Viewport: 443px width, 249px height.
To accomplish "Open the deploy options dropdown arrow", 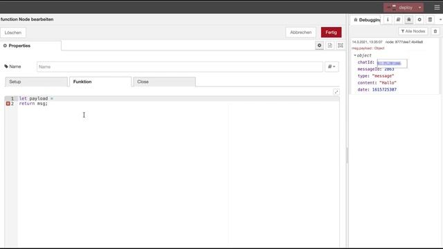I will tap(420, 8).
